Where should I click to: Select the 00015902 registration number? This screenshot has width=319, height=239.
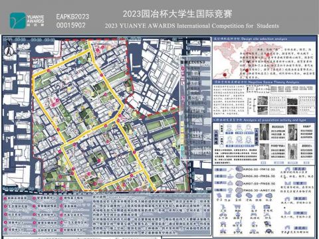[x=70, y=25]
